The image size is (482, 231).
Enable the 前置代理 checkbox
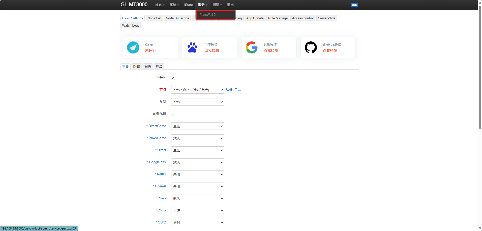tap(173, 114)
